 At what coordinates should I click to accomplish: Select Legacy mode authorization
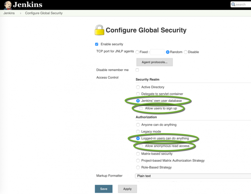pos(138,132)
